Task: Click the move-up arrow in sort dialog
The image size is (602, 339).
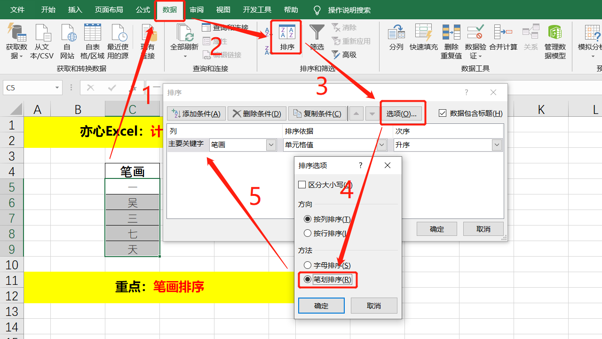Action: point(356,113)
